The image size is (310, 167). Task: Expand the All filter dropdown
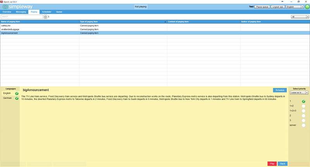pos(300,17)
